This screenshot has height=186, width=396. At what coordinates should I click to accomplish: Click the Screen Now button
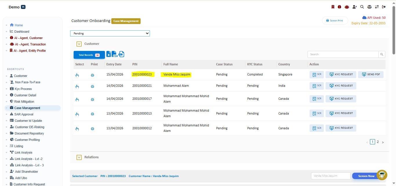(x=366, y=176)
